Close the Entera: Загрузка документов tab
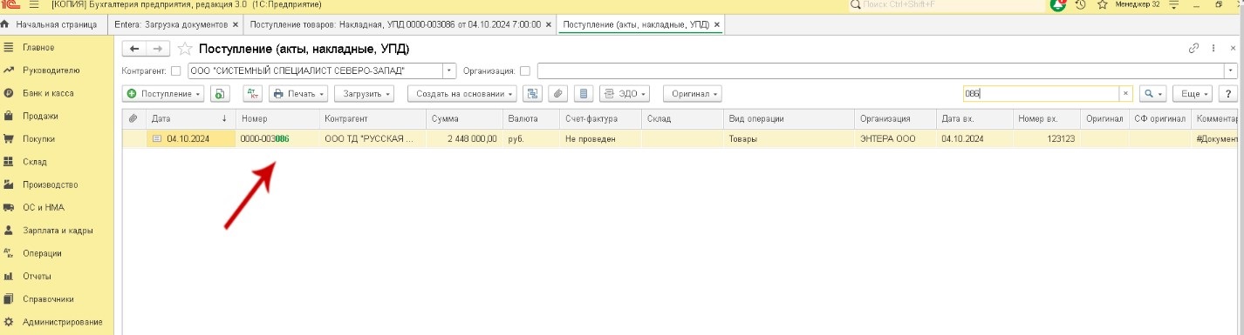Viewport: 1244px width, 335px height. click(236, 24)
